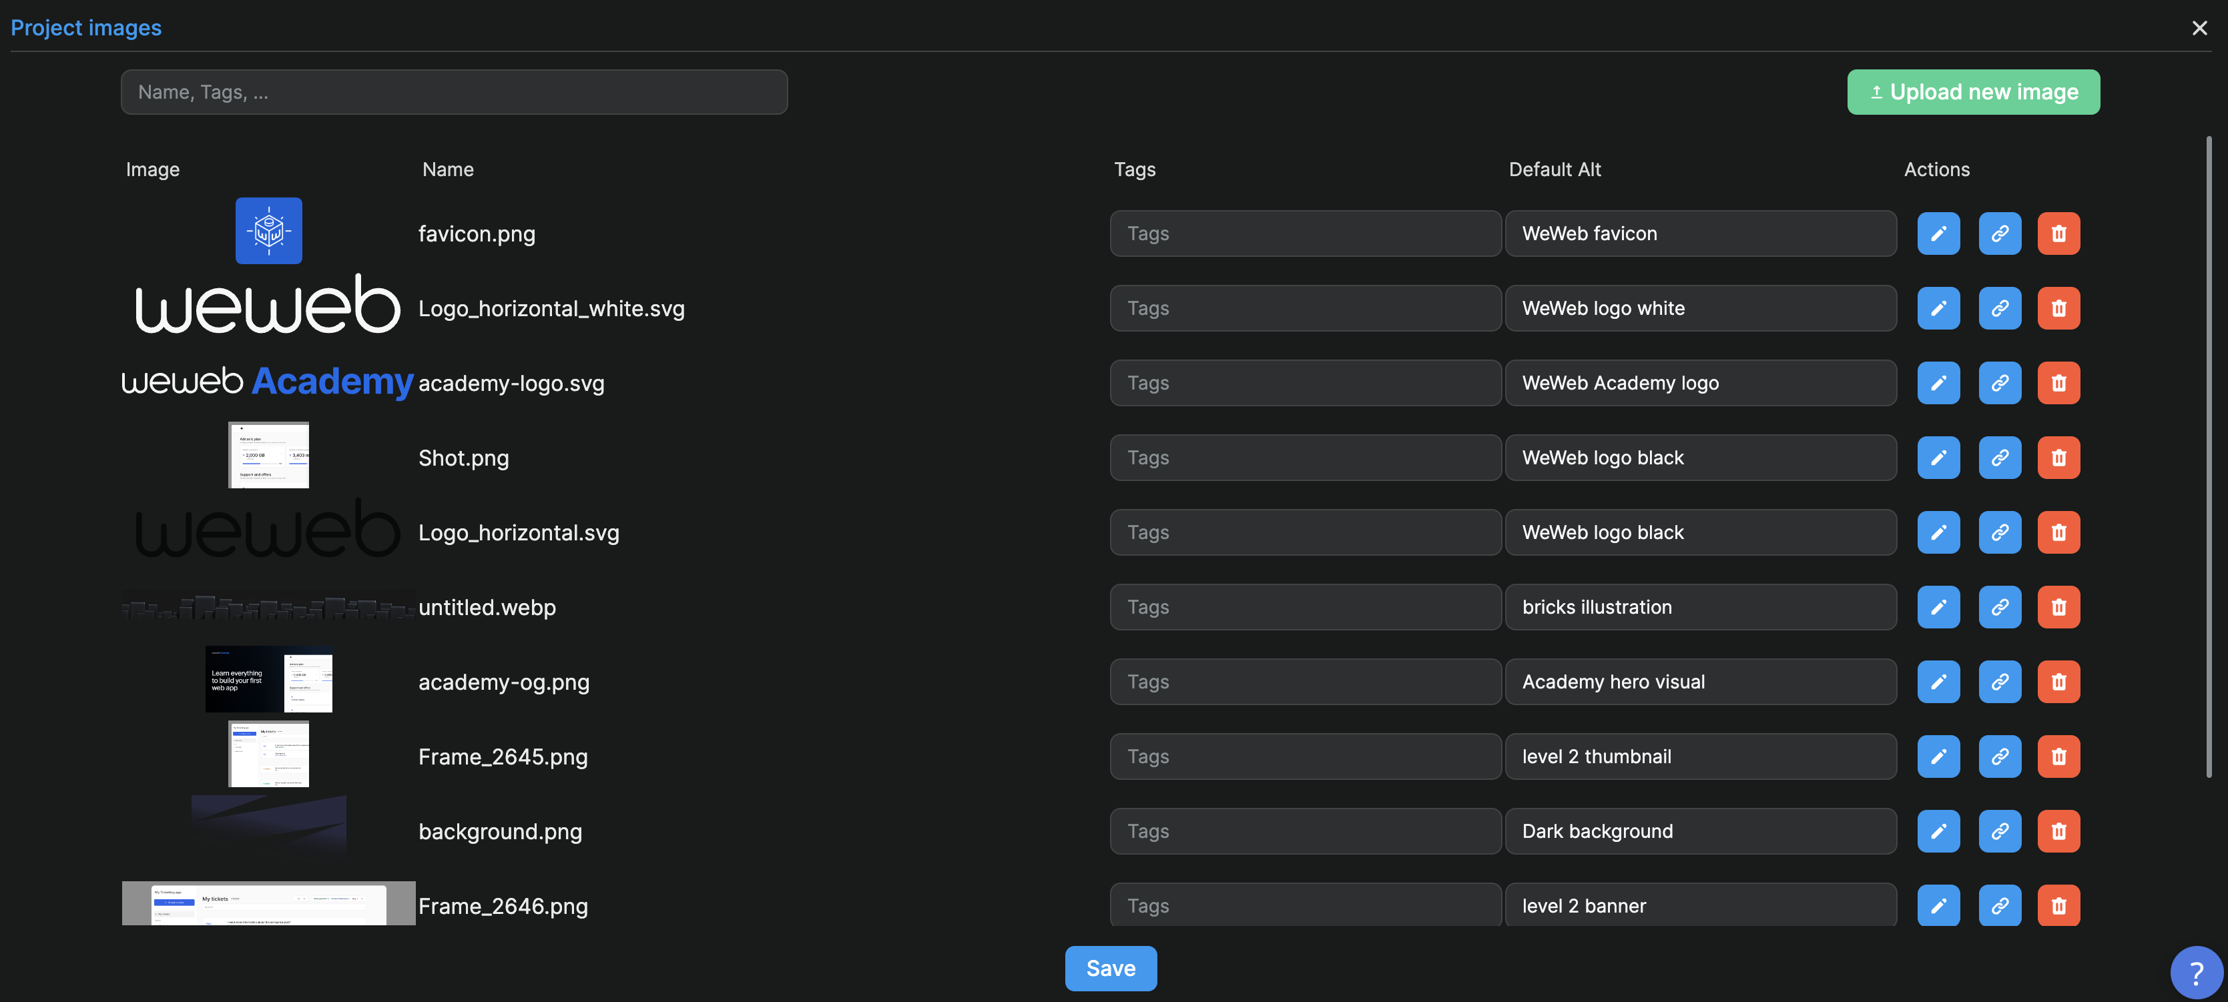
Task: Delete academy-logo.svg using trash icon
Action: [2058, 383]
